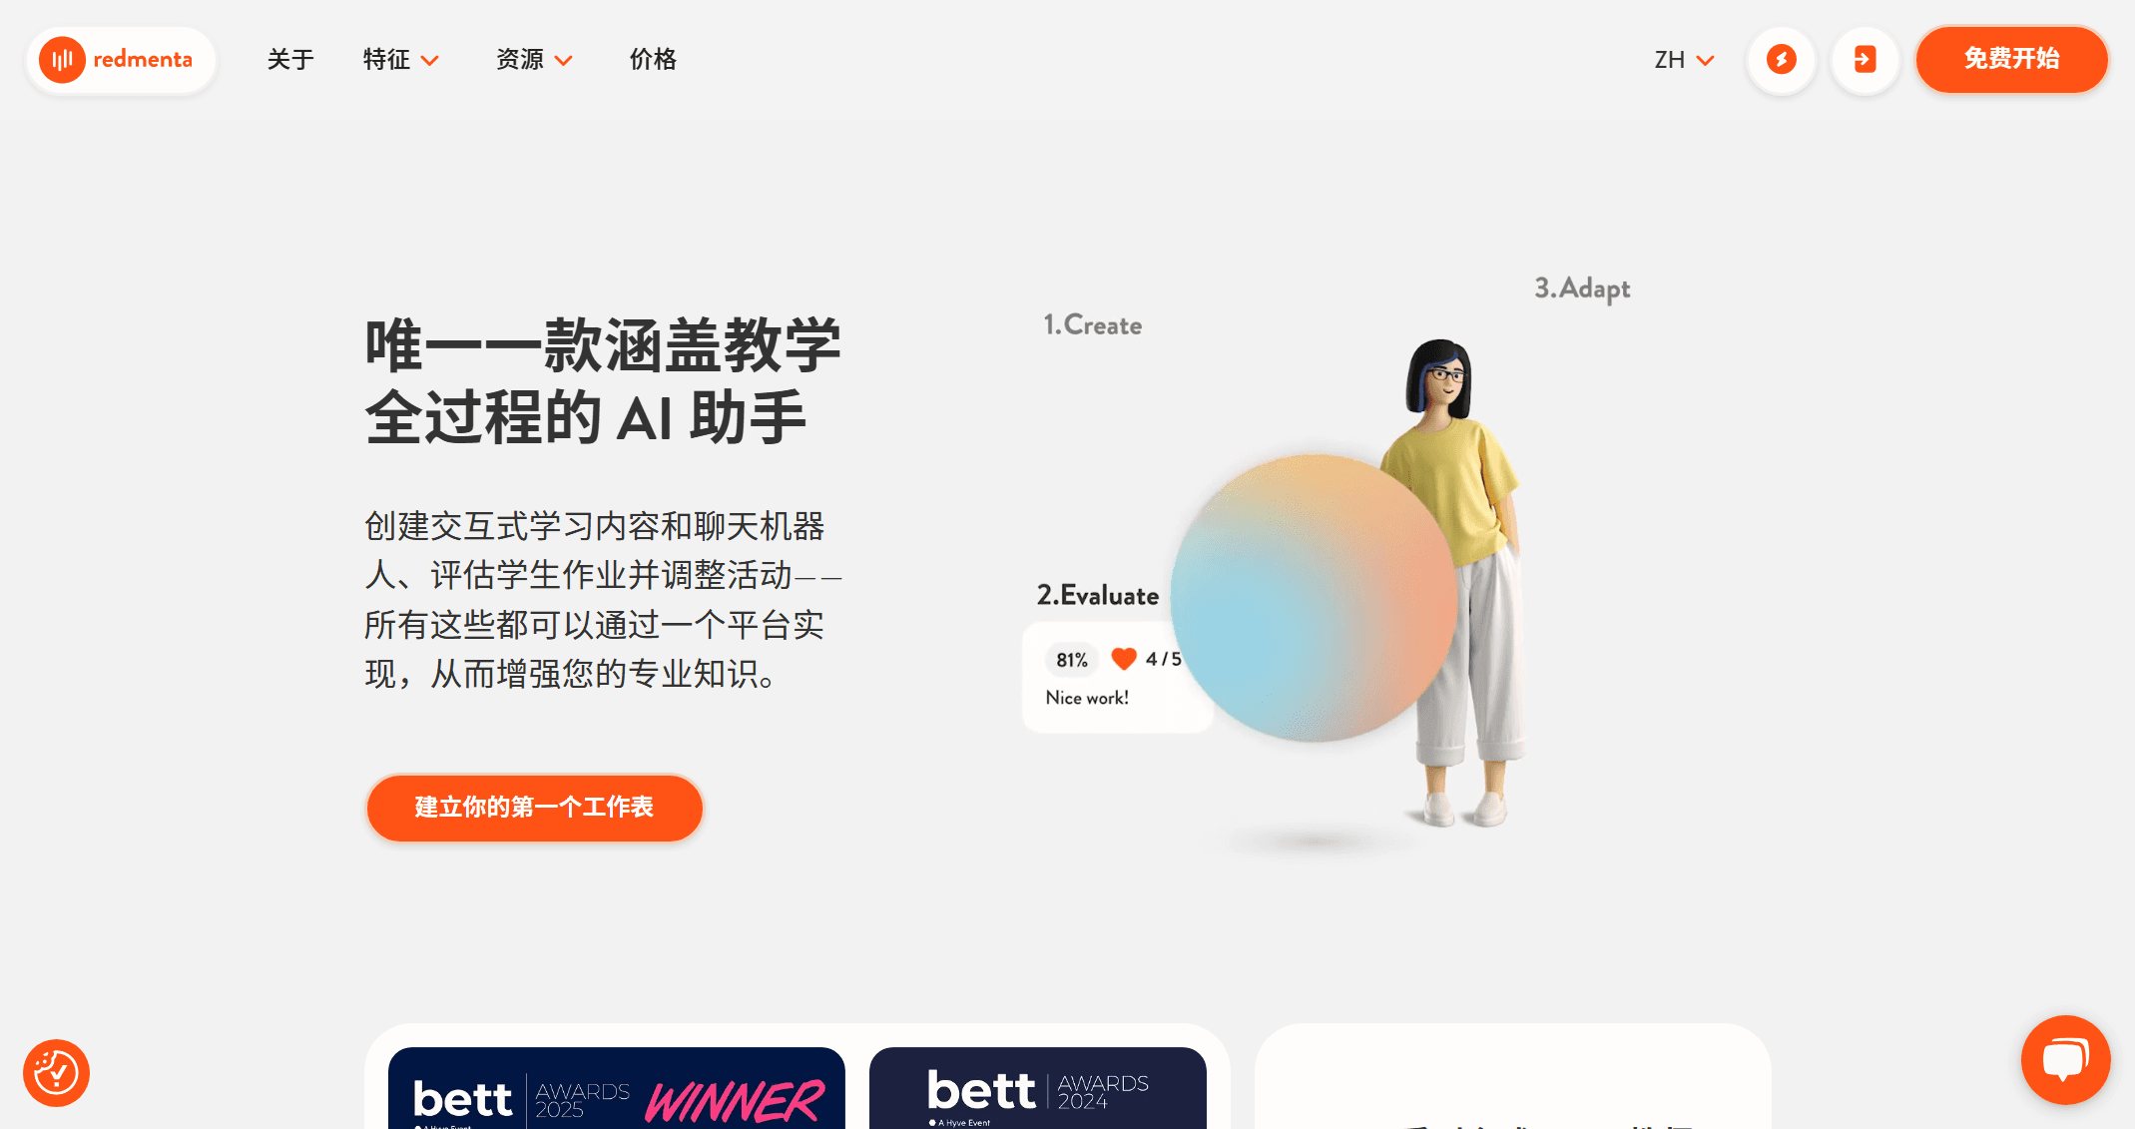Select the 3.Adapt step label
This screenshot has height=1129, width=2135.
click(1582, 288)
